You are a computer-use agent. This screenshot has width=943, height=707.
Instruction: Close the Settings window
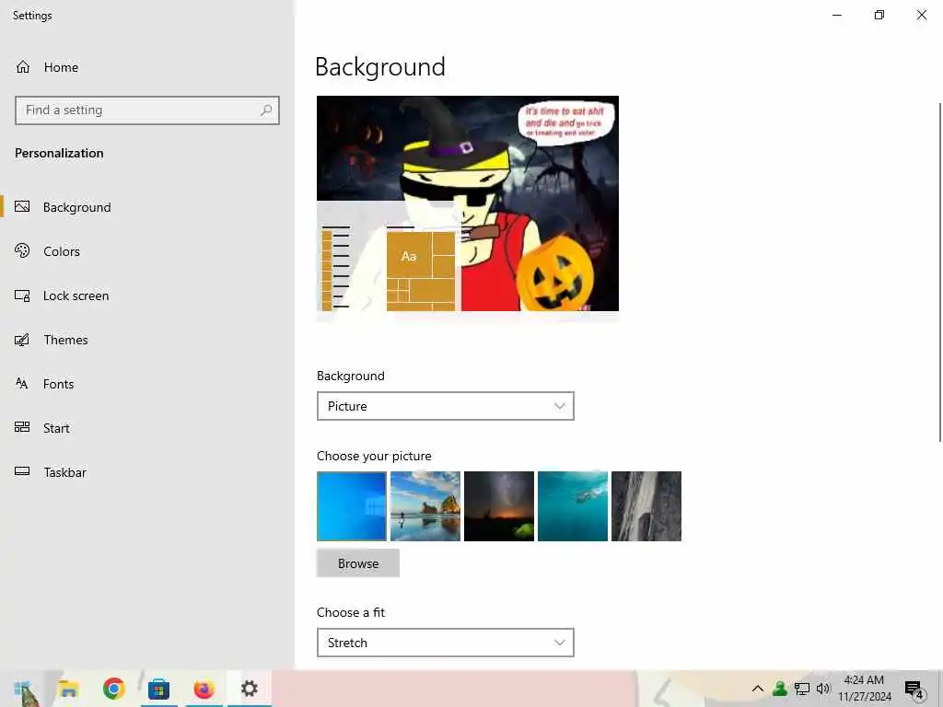point(921,15)
